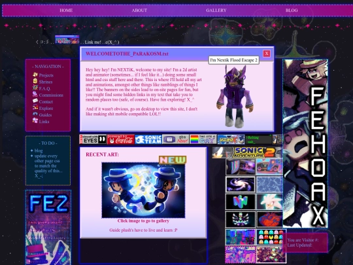Click the N64 logo stamp
353x265 pixels.
pyautogui.click(x=241, y=202)
